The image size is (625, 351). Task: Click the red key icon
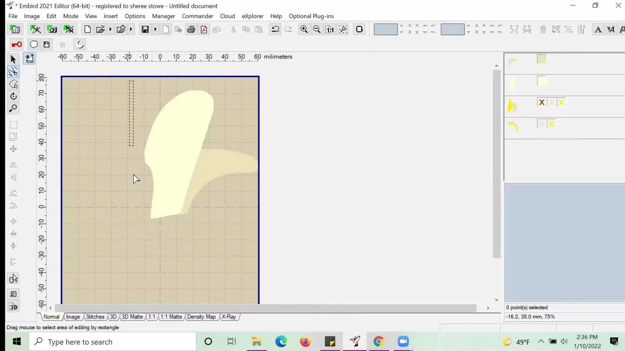tap(16, 44)
